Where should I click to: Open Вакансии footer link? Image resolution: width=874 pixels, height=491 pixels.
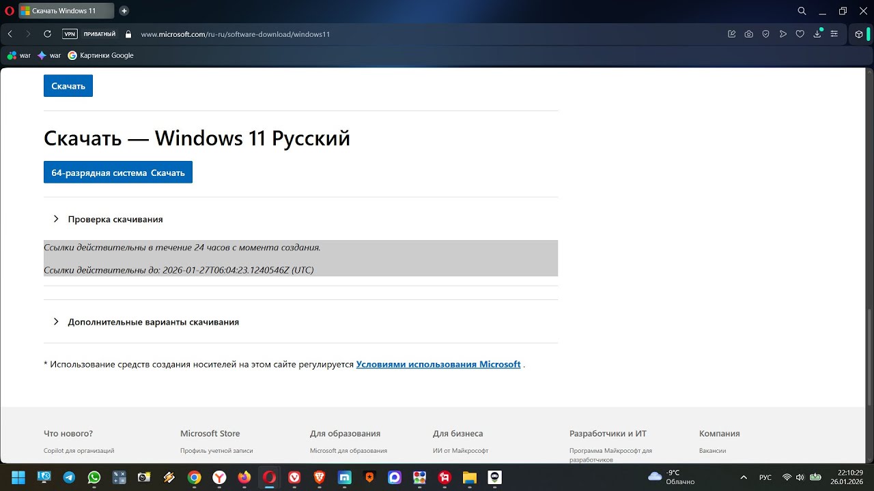click(713, 451)
